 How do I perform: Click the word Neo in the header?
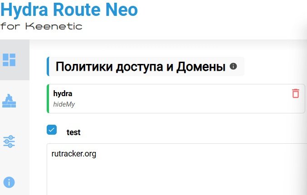coord(121,10)
